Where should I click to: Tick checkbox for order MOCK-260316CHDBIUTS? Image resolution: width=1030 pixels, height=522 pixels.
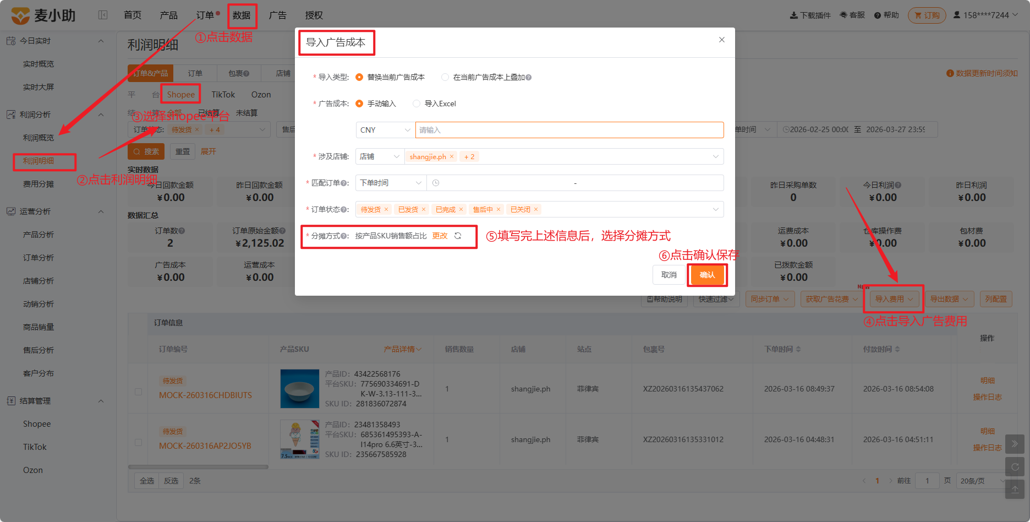click(x=138, y=392)
